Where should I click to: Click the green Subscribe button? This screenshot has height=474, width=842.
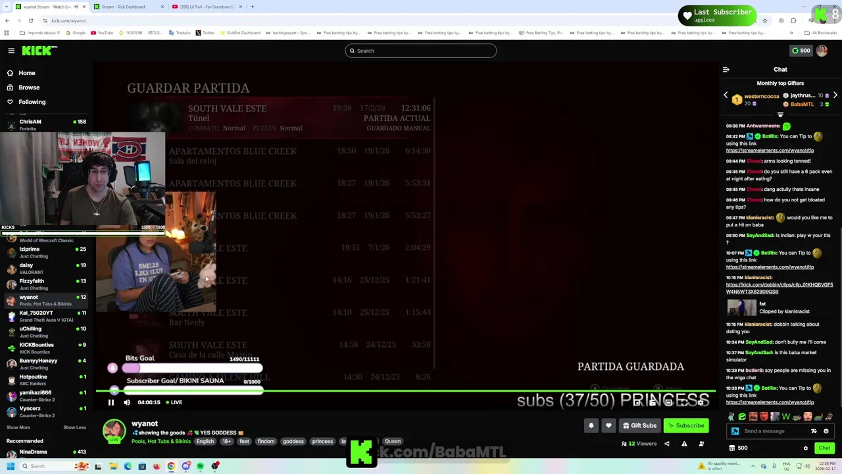686,425
